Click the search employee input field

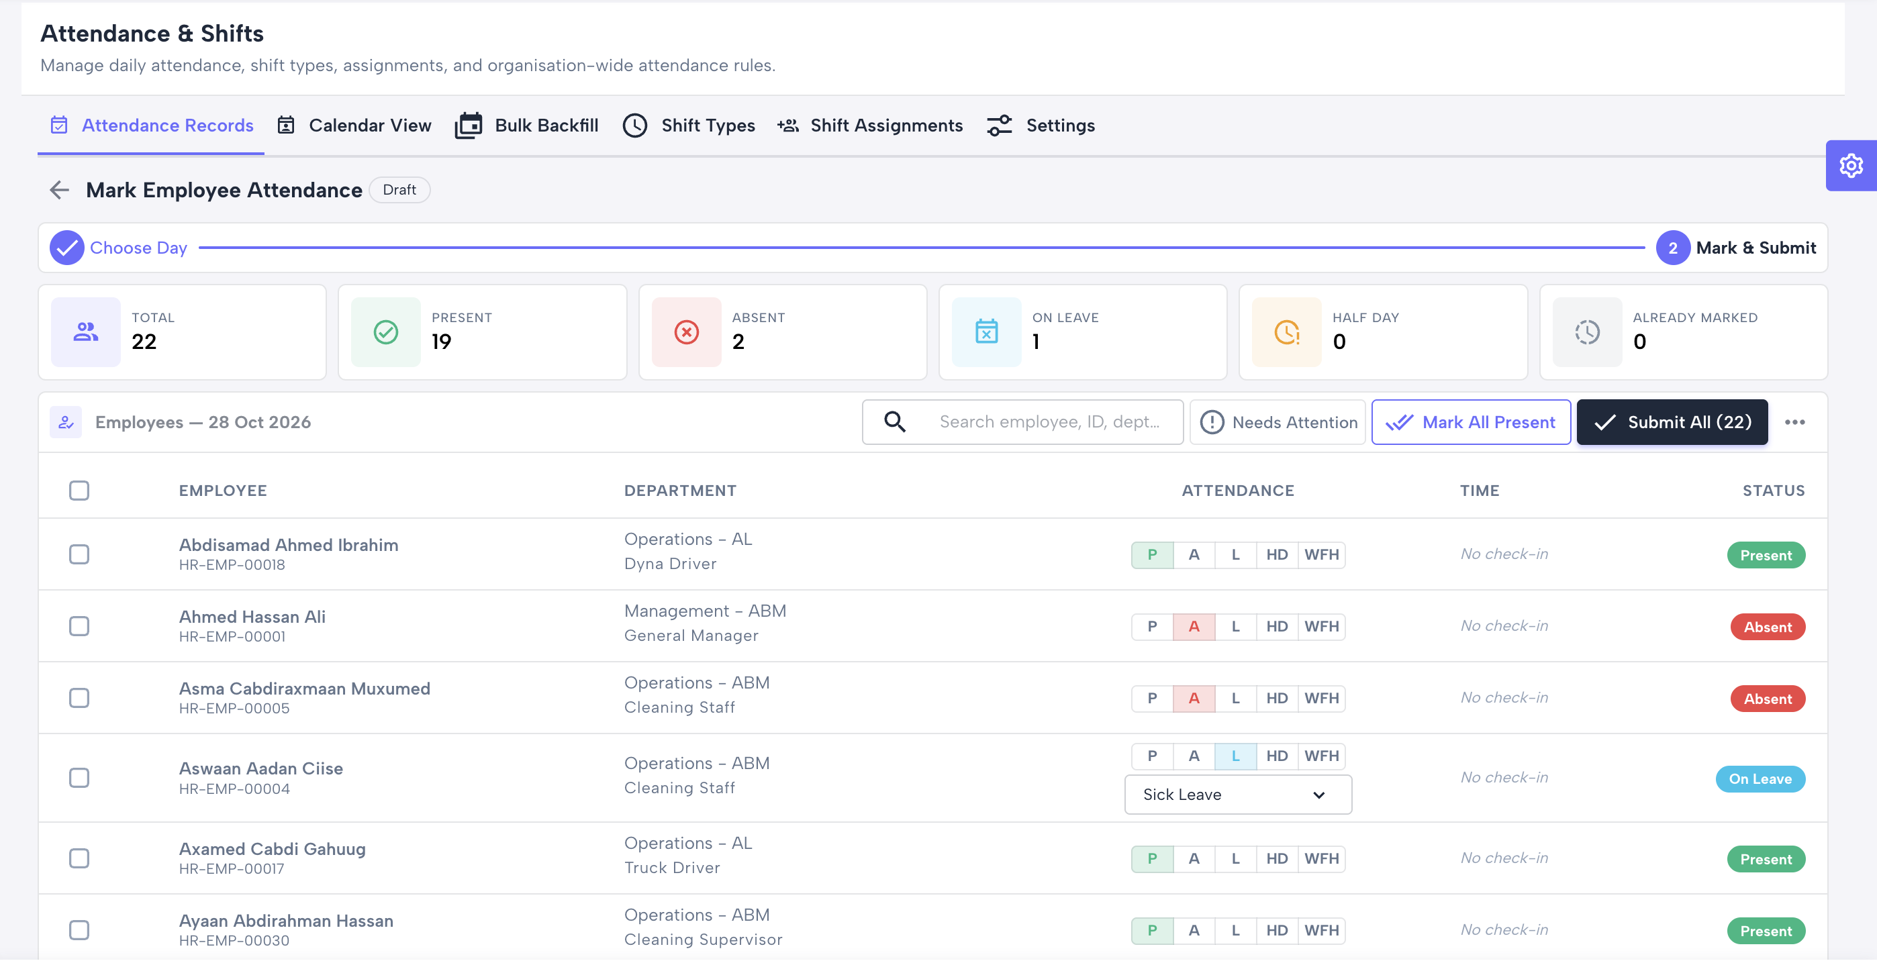[x=1022, y=423]
